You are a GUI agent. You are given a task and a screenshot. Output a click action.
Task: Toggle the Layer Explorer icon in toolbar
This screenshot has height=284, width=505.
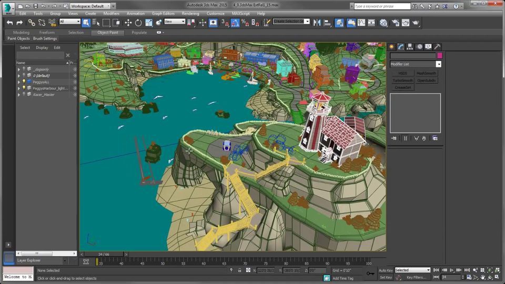point(339,23)
